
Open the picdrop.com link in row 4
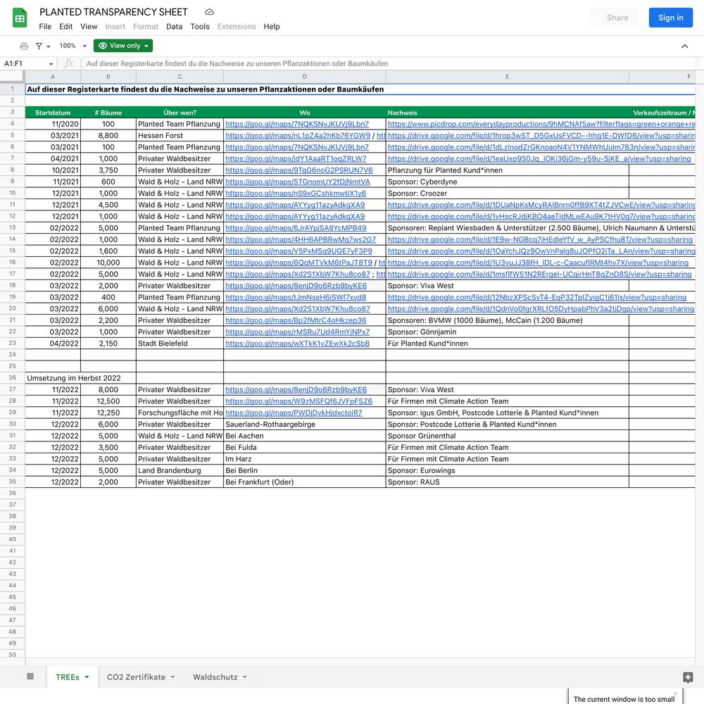point(541,124)
